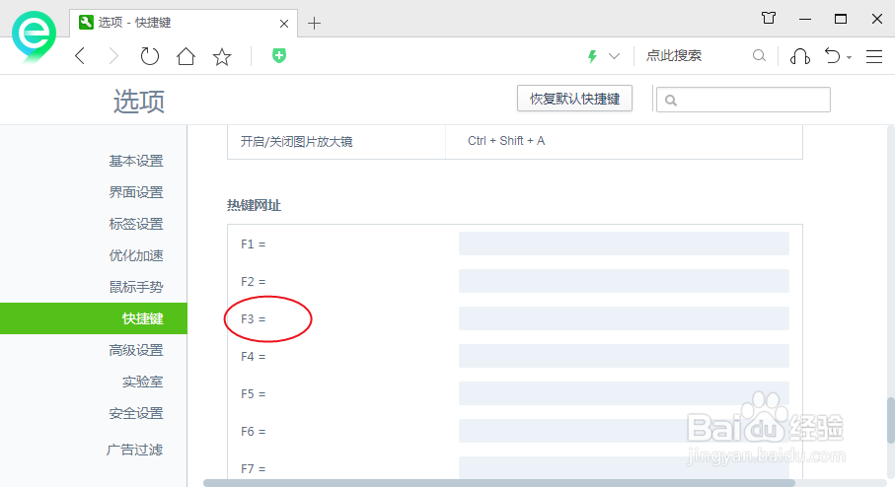
Task: Click the undo closed-tab arrow icon
Action: [832, 56]
